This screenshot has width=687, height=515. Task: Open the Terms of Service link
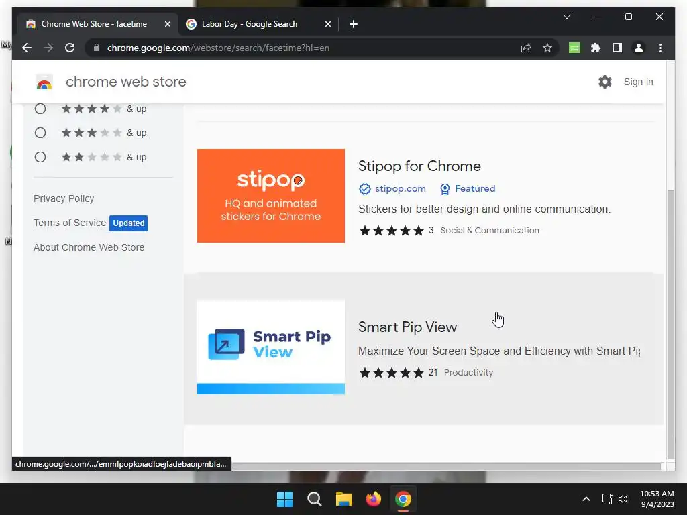[70, 223]
